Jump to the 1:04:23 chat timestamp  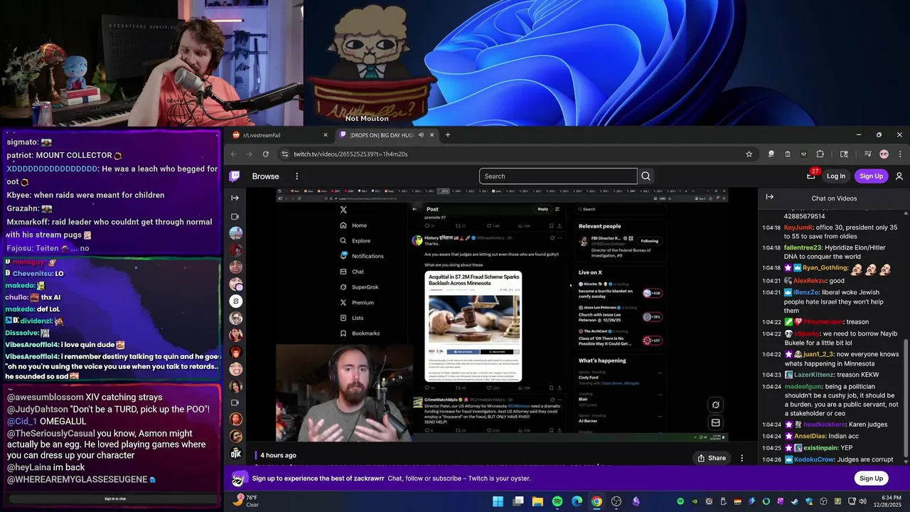tap(771, 375)
